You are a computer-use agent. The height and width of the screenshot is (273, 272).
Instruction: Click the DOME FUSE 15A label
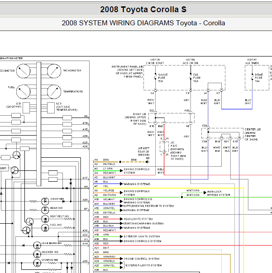tap(258, 78)
